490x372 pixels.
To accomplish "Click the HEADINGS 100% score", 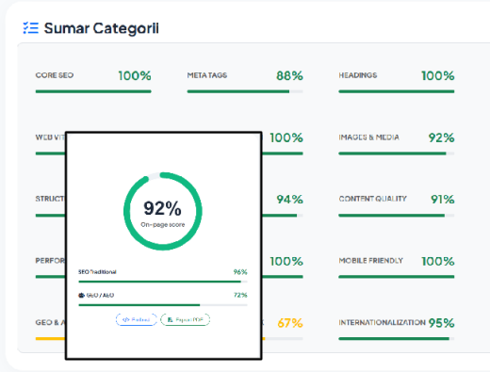I will 438,75.
